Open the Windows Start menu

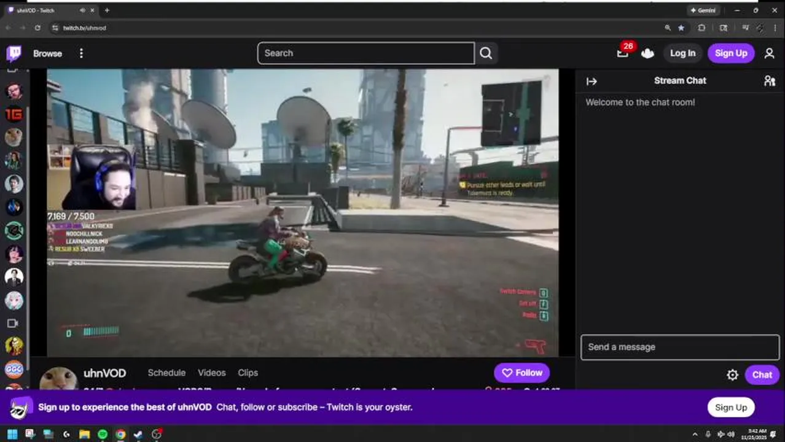[x=12, y=435]
